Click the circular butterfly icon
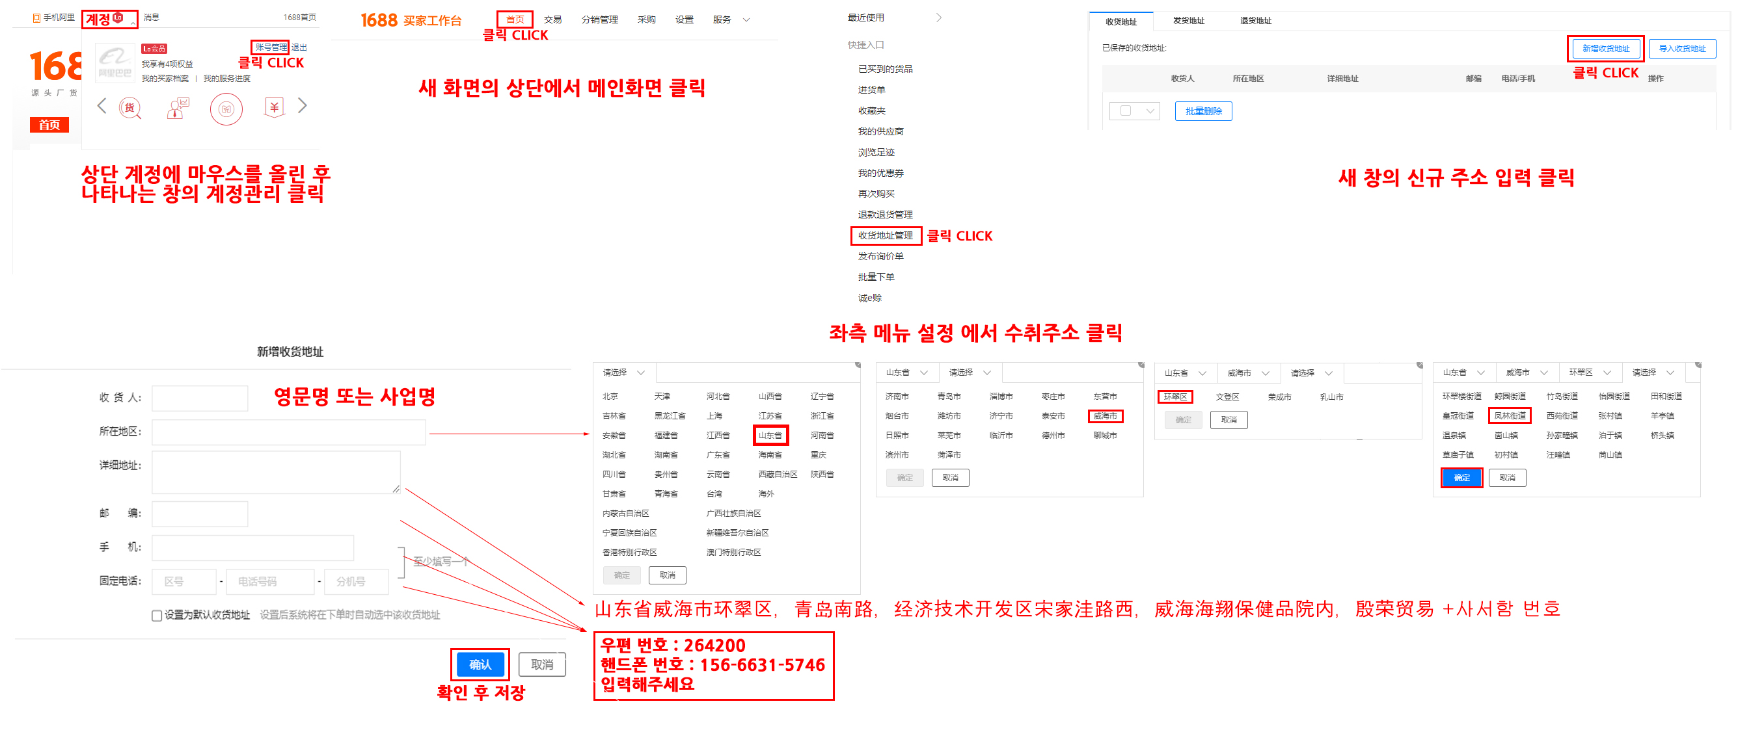Viewport: 1738px width, 732px height. tap(226, 108)
